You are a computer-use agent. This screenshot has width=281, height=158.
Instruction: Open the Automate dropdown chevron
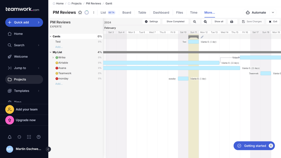point(273,13)
